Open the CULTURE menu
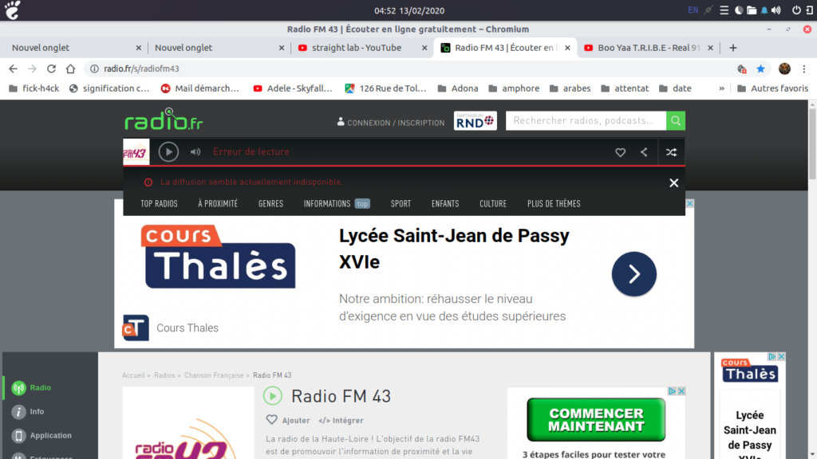Viewport: 817px width, 459px height. (493, 203)
